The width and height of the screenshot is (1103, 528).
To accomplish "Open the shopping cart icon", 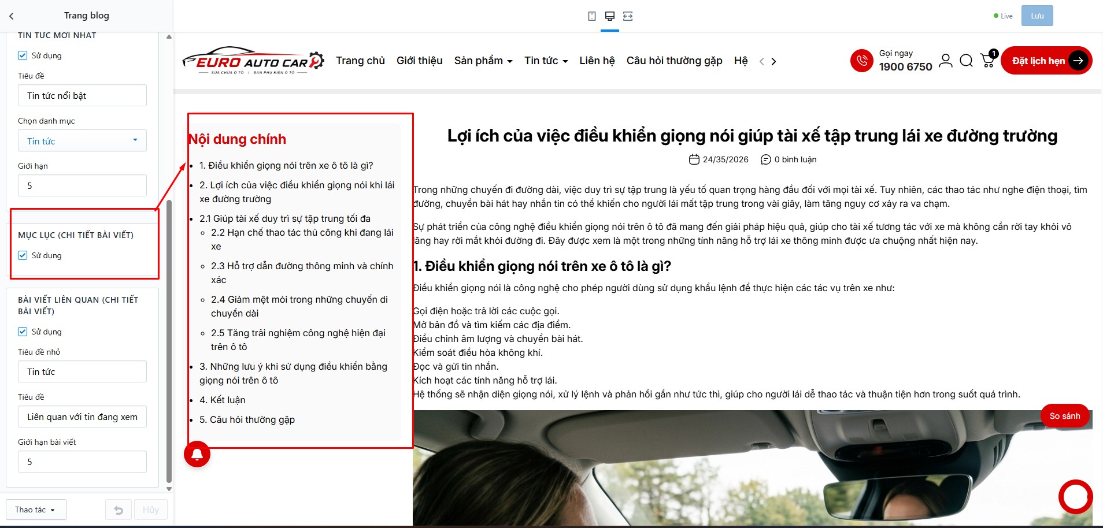I will coord(988,60).
